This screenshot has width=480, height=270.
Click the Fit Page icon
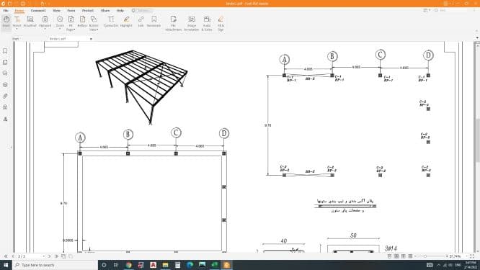(71, 19)
